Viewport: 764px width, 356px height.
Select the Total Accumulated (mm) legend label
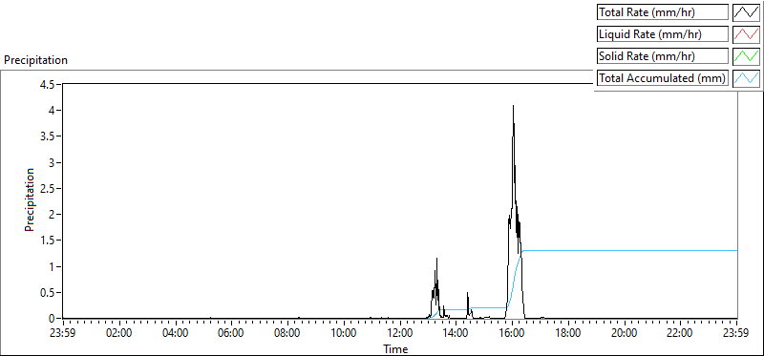663,78
